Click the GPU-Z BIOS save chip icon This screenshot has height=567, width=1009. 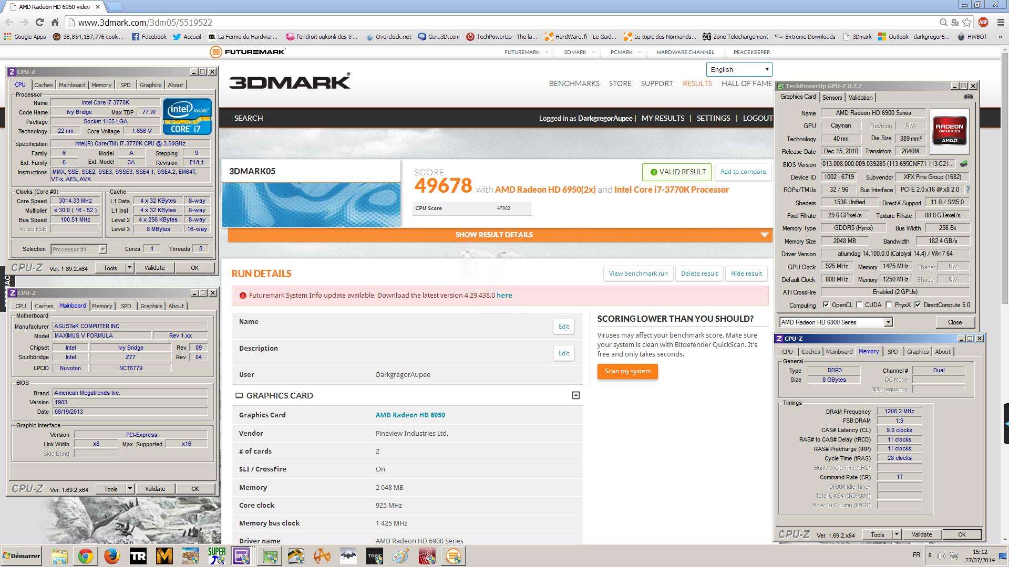pos(964,164)
